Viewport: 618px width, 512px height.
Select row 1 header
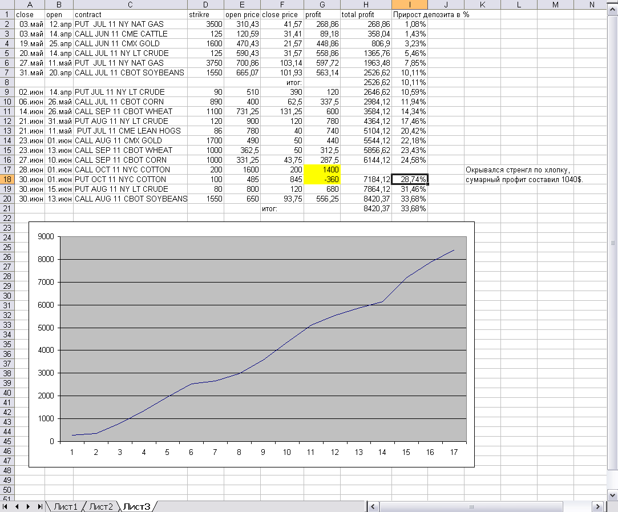[7, 15]
